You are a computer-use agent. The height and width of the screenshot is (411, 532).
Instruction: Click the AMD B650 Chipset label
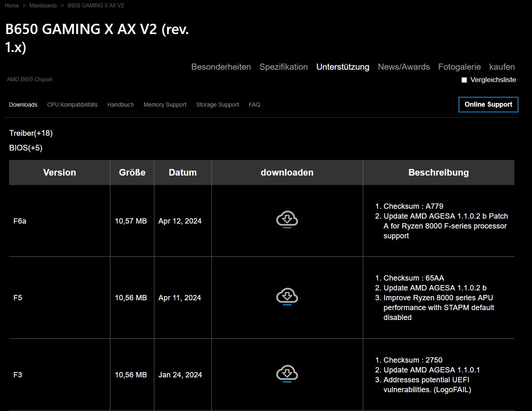click(30, 79)
